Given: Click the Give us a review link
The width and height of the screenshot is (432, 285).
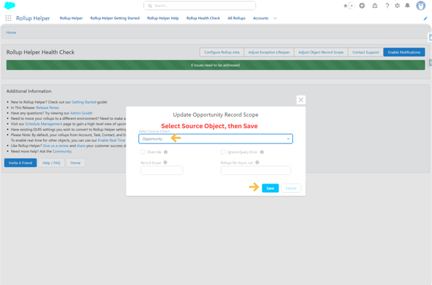Looking at the screenshot, I should click(56, 146).
